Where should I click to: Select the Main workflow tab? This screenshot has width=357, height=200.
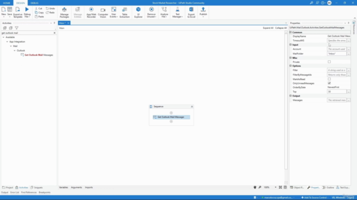tap(62, 23)
